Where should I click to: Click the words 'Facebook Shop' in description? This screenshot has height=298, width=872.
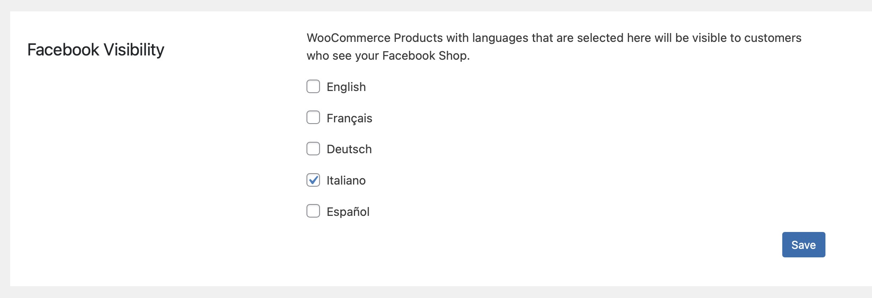425,56
